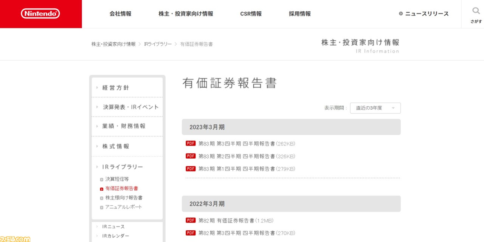484x242 pixels.
Task: Open 第83期 第3四半期 四半期報告書 (262KB)
Action: [x=247, y=144]
